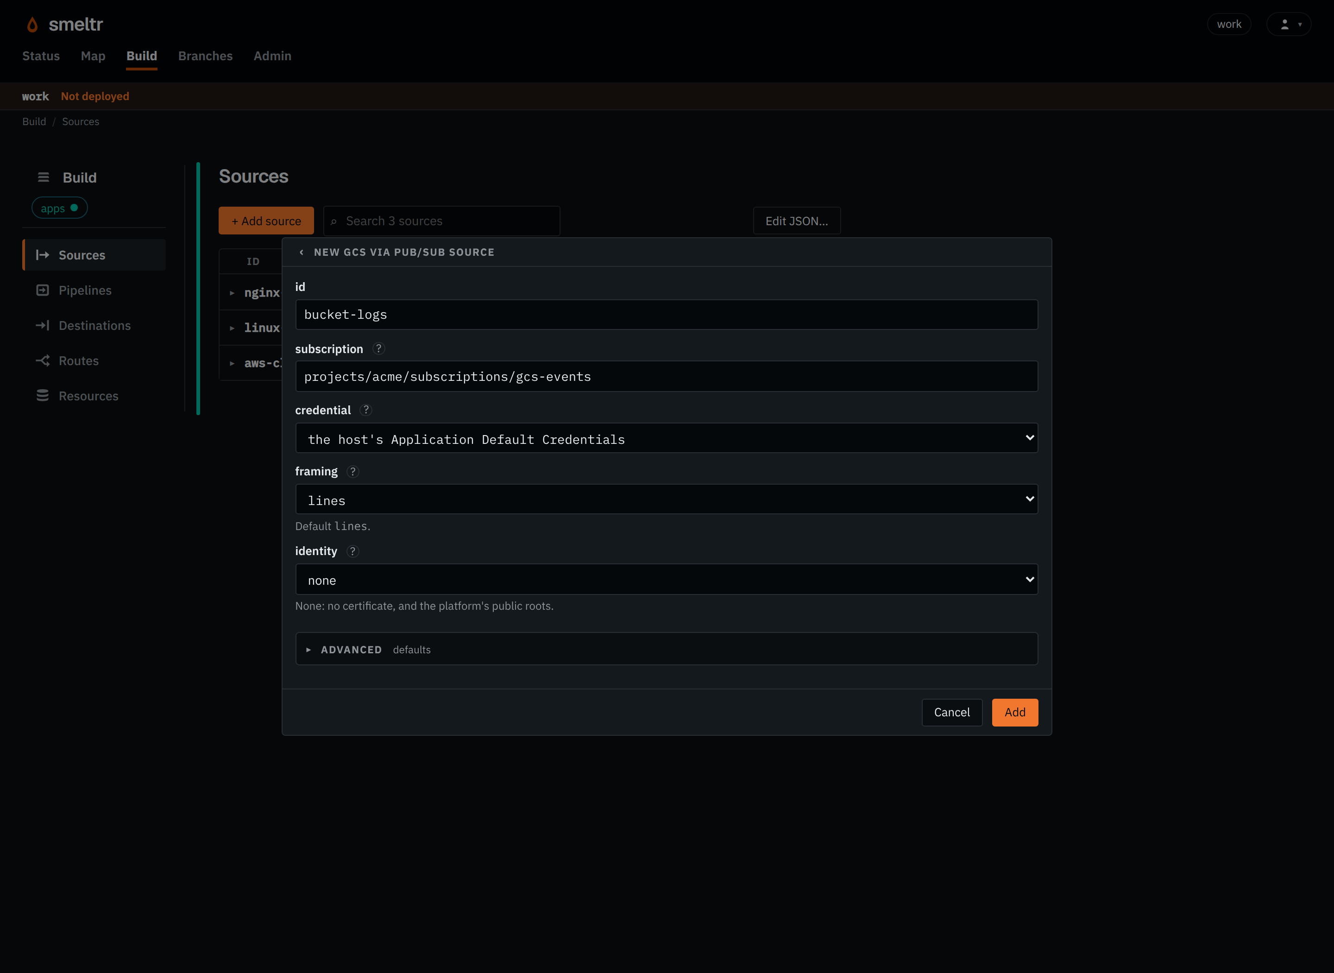Click the smeltr flame logo

point(32,24)
